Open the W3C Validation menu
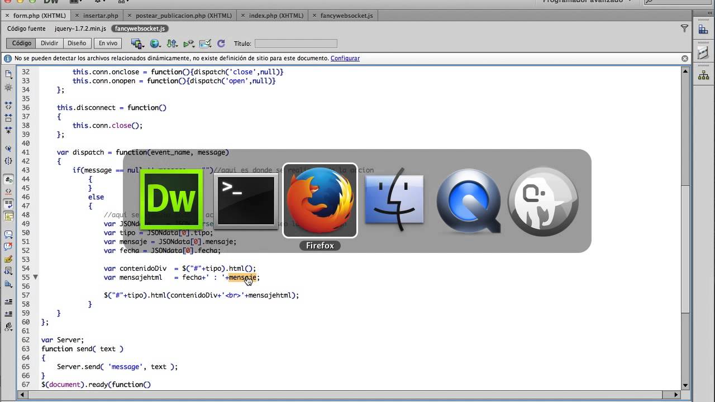 click(189, 44)
